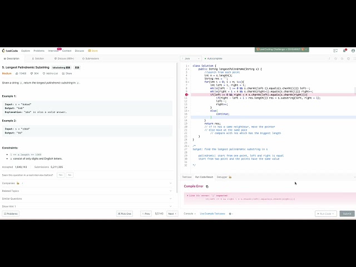The image size is (356, 267).
Task: Expand the Show Hint 1 section
Action: tap(87, 206)
